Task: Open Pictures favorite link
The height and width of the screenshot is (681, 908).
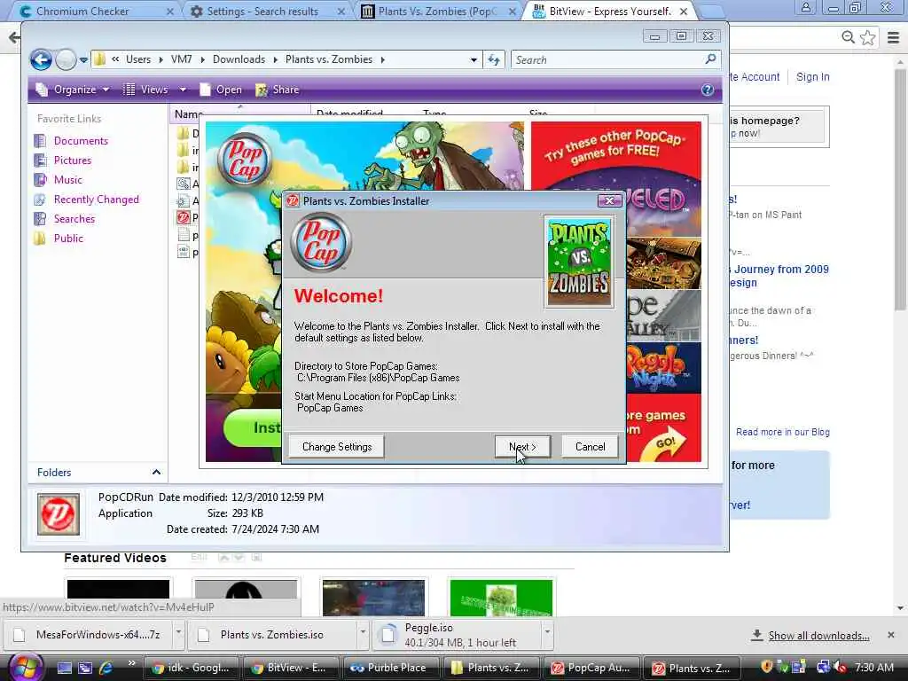Action: point(73,160)
